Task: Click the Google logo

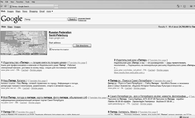Action: click(12, 19)
